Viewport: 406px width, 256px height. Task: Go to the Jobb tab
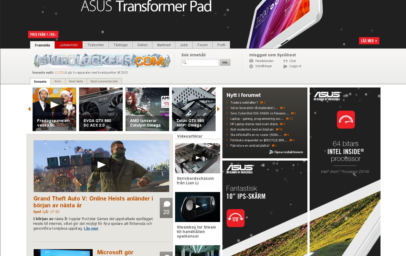tap(184, 45)
